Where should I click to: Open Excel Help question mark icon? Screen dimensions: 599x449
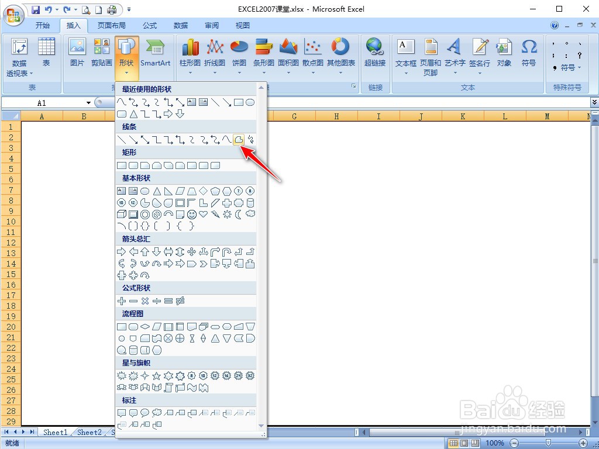tap(555, 26)
